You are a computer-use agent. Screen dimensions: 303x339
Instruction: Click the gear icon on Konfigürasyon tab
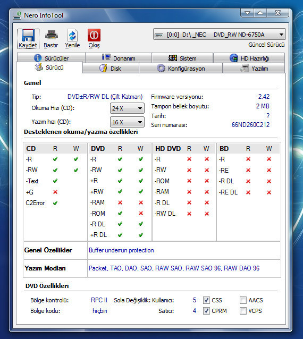161,69
